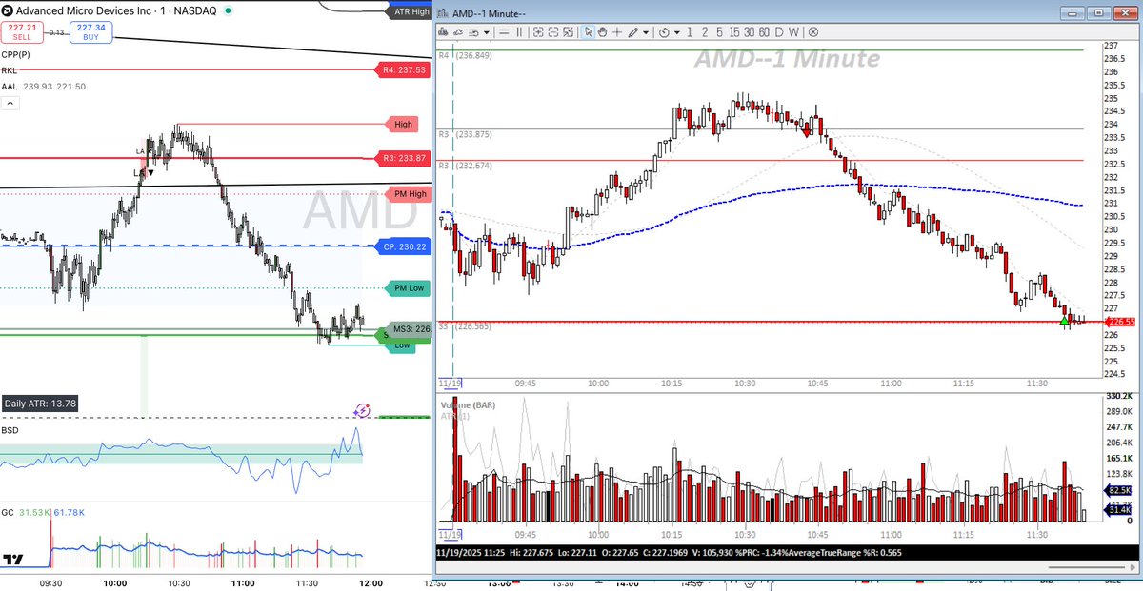Click the 226.55 current price tag
This screenshot has height=591, width=1143.
pos(1120,322)
